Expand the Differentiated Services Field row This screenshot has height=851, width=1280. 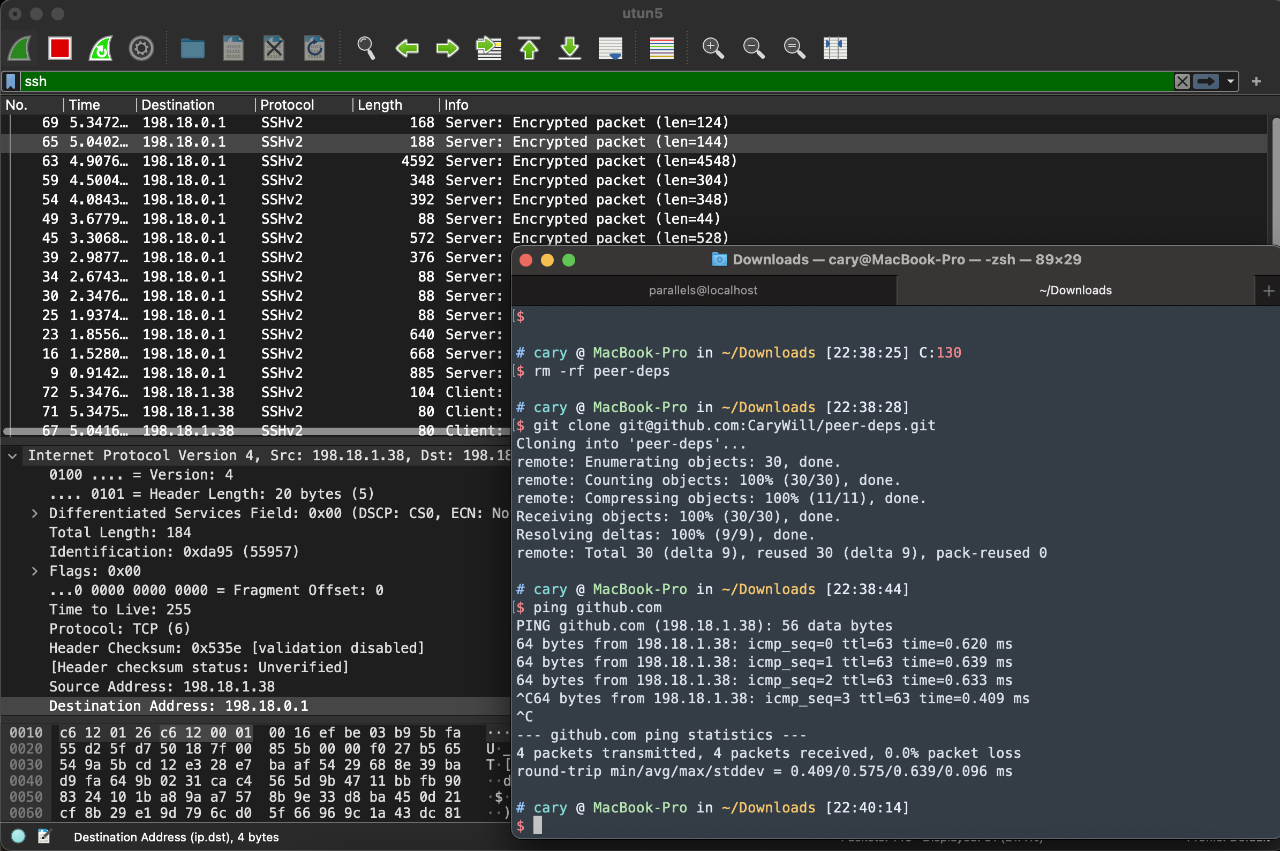[35, 513]
